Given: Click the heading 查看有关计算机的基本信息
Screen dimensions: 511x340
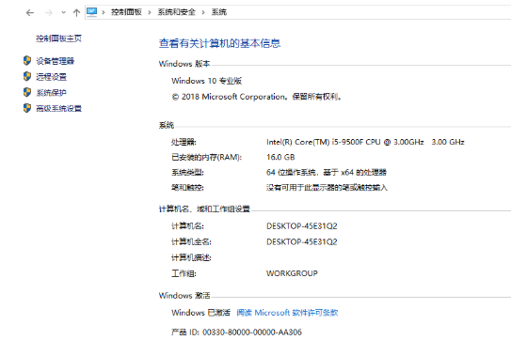Looking at the screenshot, I should click(219, 43).
